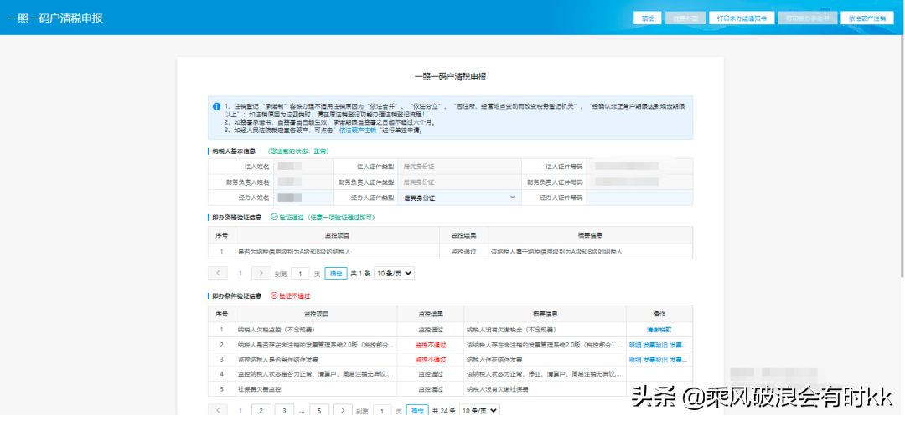Click next page arrow in 即办条件 pagination
Image resolution: width=905 pixels, height=421 pixels.
pos(342,411)
